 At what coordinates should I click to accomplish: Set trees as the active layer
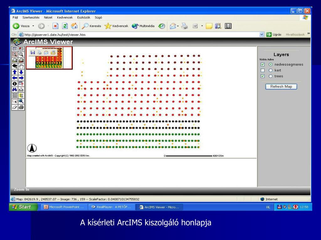(271, 76)
